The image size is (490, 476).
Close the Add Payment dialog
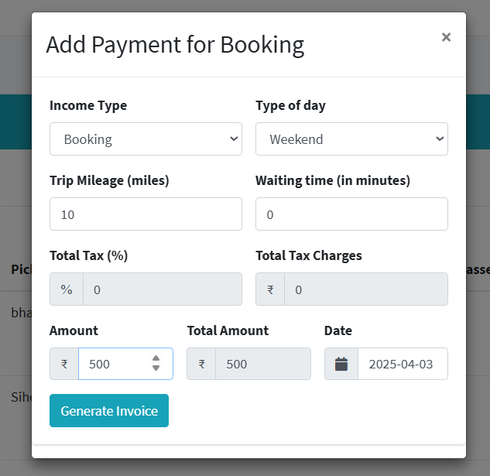point(446,37)
